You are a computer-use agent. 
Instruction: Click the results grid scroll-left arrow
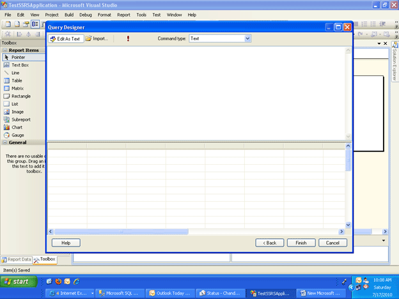(x=51, y=232)
